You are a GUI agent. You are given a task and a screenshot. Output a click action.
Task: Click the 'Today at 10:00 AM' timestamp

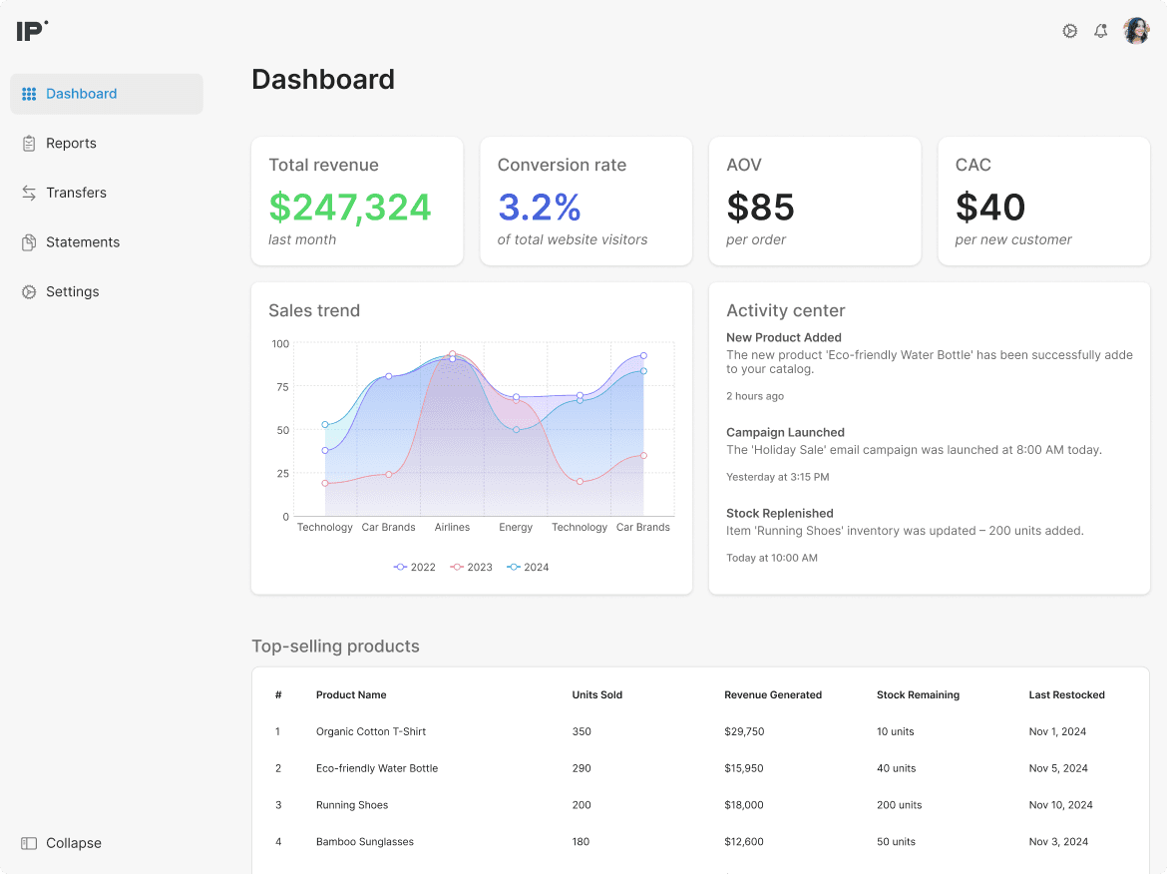(772, 558)
